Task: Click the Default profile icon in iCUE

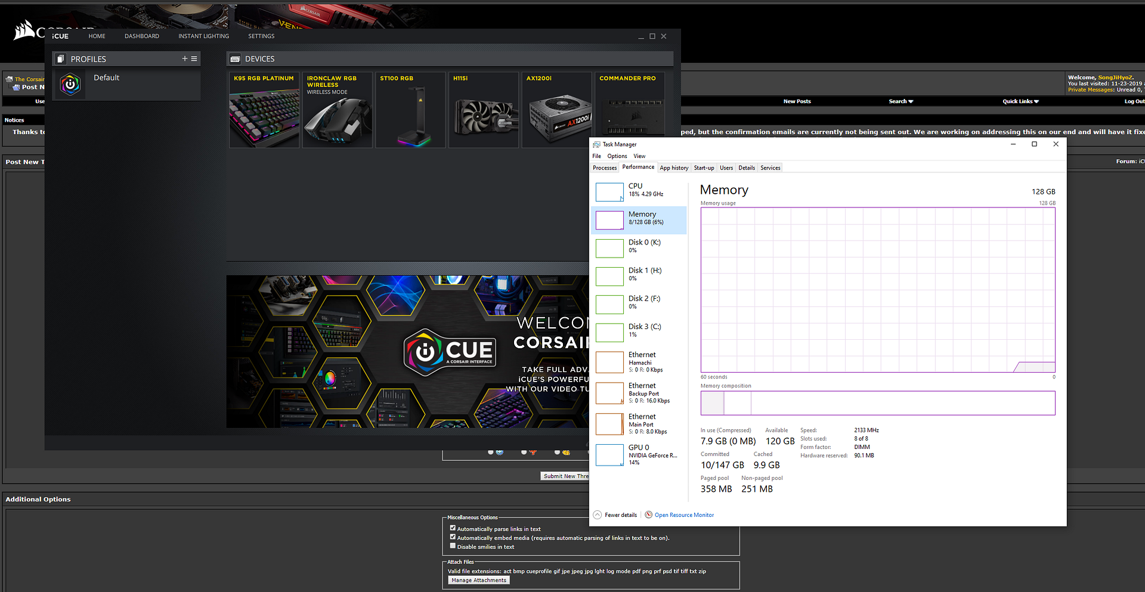Action: pos(70,85)
